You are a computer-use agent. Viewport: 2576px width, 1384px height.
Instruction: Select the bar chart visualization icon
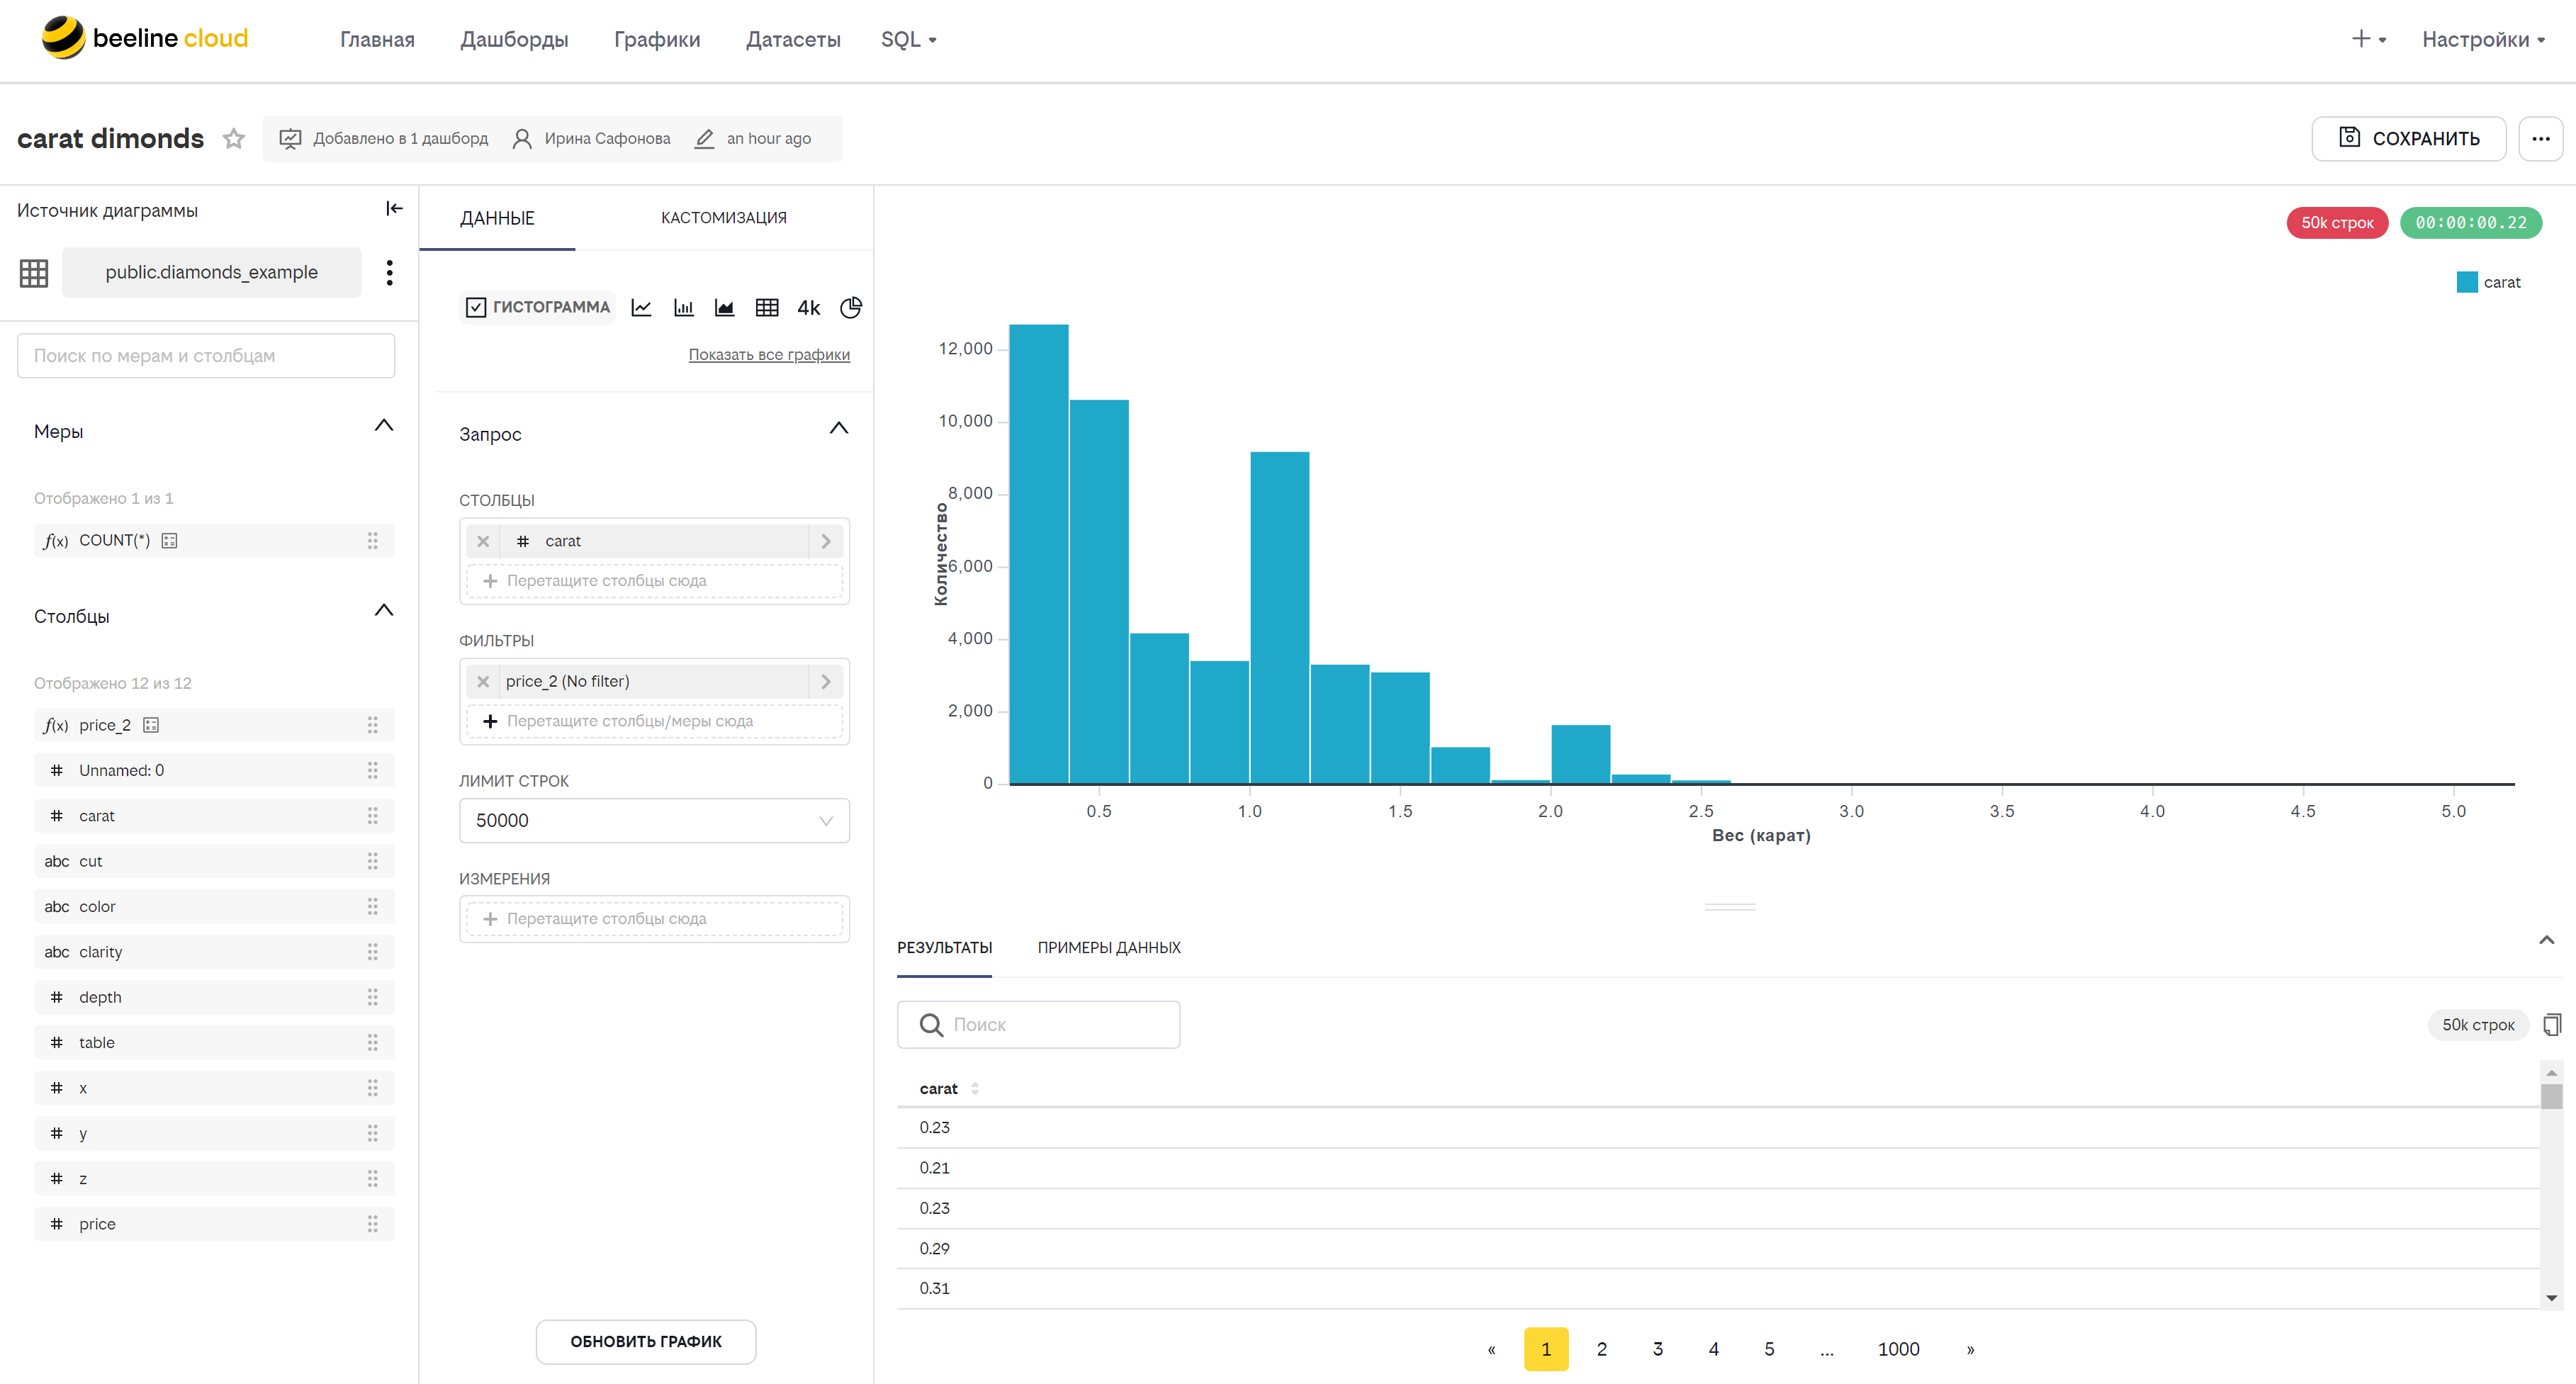point(684,307)
